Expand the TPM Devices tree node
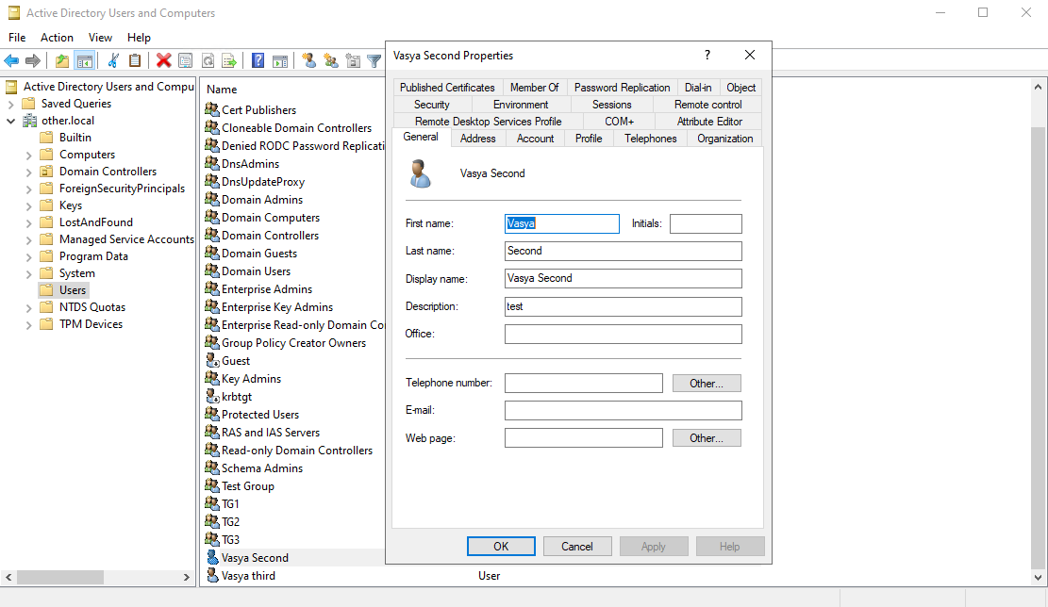 (x=28, y=324)
